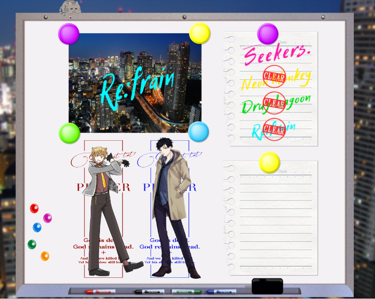Click the CLEAR stamp on Drug Lagoon
Image resolution: width=375 pixels, height=299 pixels.
coord(274,103)
